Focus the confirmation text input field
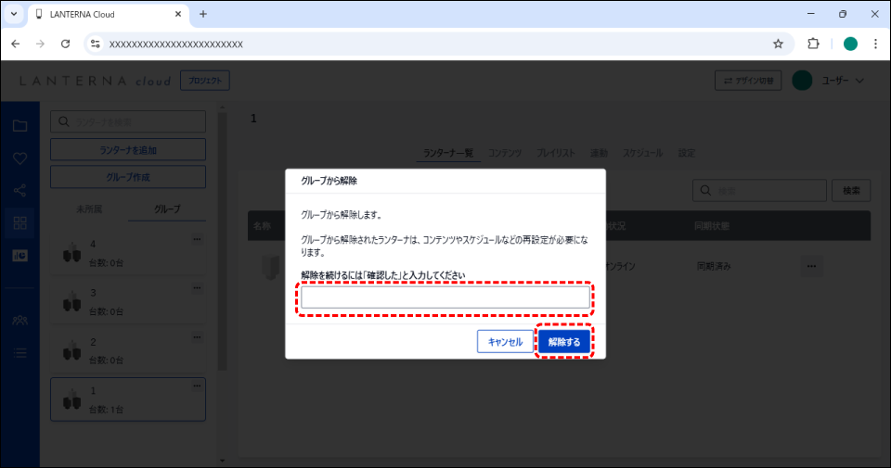Viewport: 891px width, 468px height. pyautogui.click(x=445, y=297)
